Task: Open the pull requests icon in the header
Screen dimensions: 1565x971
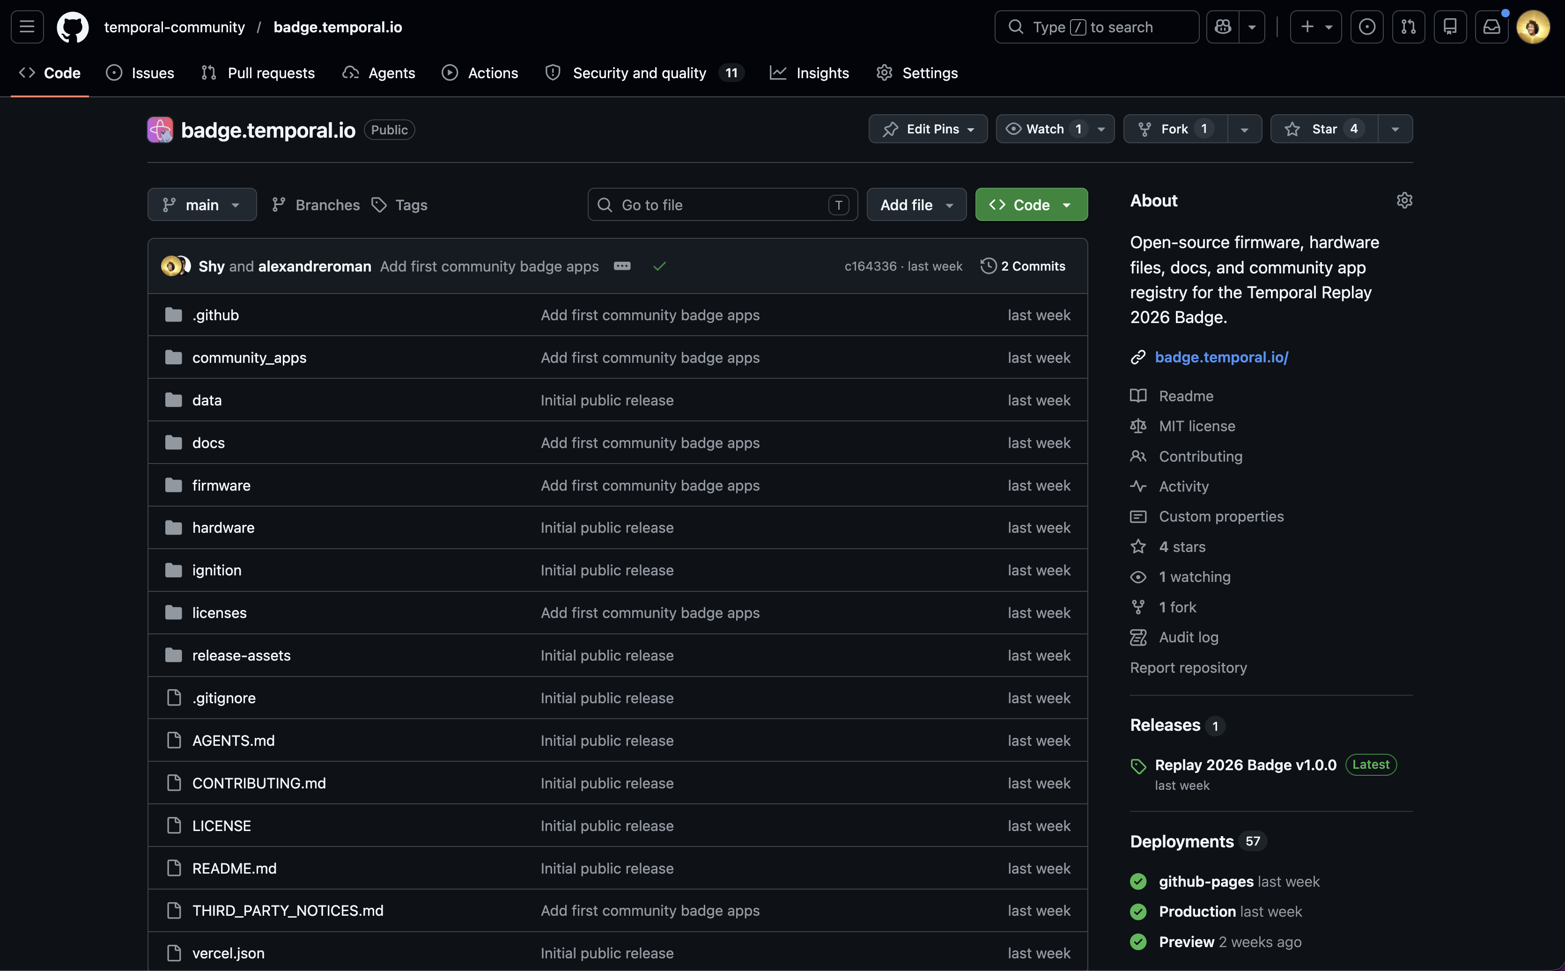Action: pos(1408,27)
